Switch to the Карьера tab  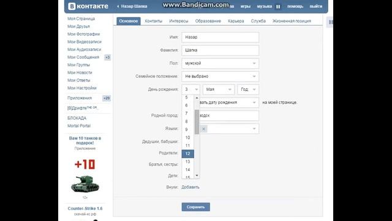pos(236,21)
